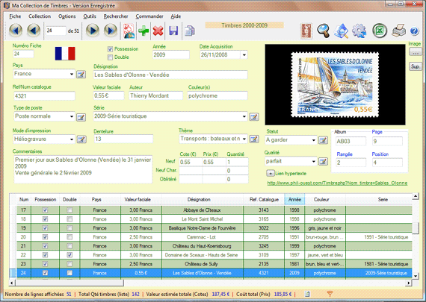
Task: Toggle Double checkbox in row 19
Action: pyautogui.click(x=70, y=228)
